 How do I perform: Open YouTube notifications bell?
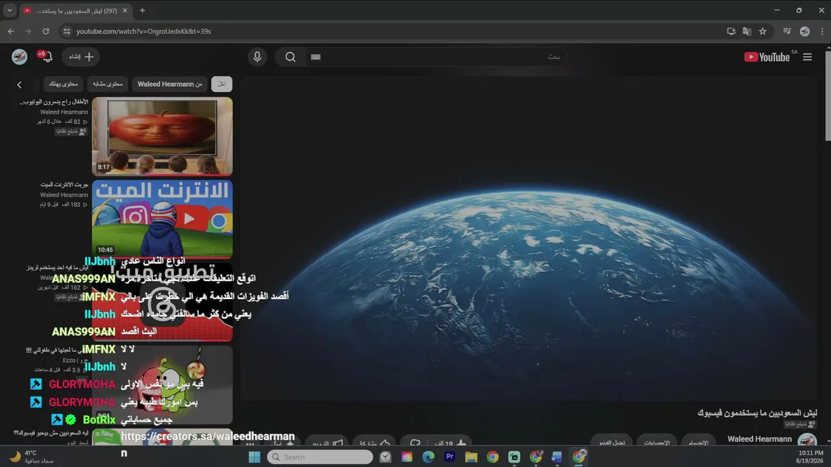(46, 57)
